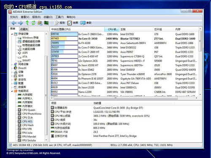The width and height of the screenshot is (211, 158).
Task: Select the 存储设备 storage category icon
Action: click(16, 34)
